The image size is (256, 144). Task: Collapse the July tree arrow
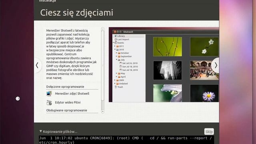point(116,60)
